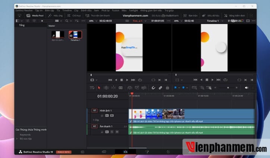Image resolution: width=270 pixels, height=158 pixels.
Task: Expand the search options chevron
Action: pyautogui.click(x=71, y=21)
